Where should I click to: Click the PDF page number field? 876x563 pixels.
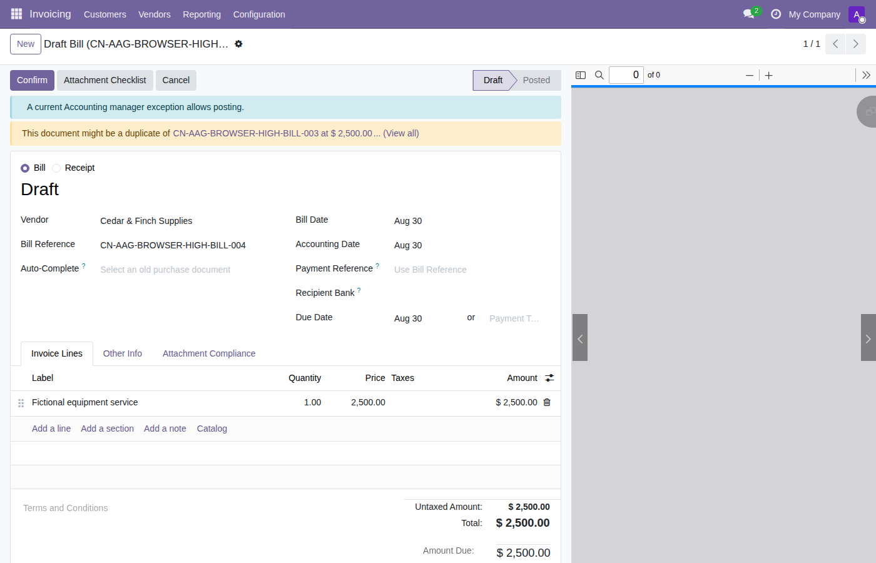click(x=626, y=75)
